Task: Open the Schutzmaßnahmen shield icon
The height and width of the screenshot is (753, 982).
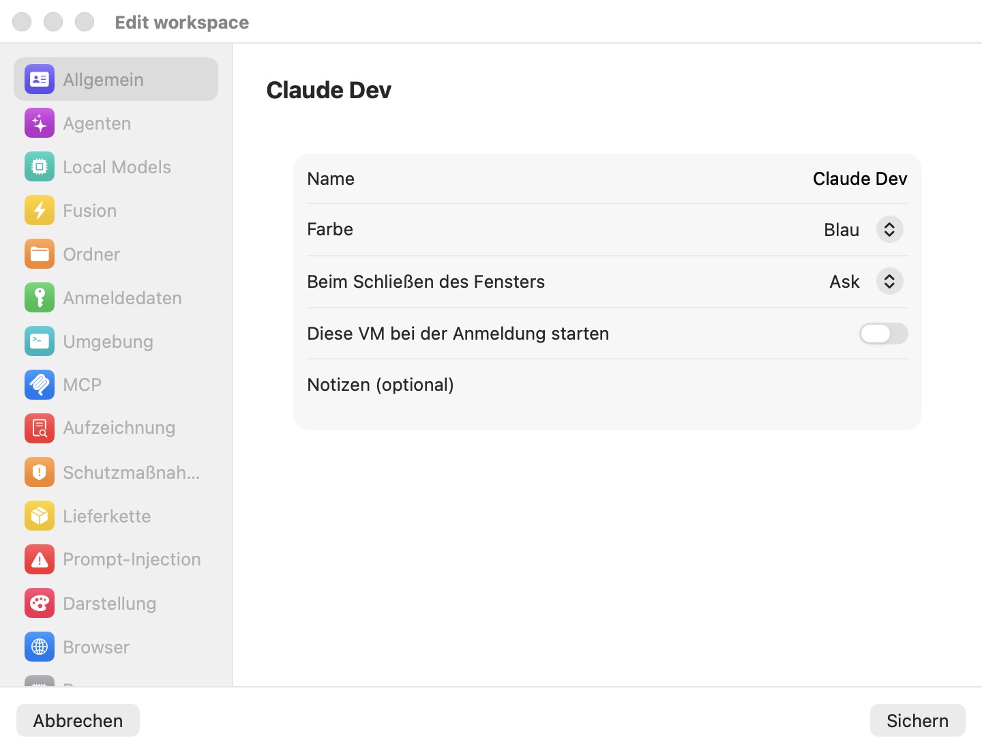Action: click(x=40, y=472)
